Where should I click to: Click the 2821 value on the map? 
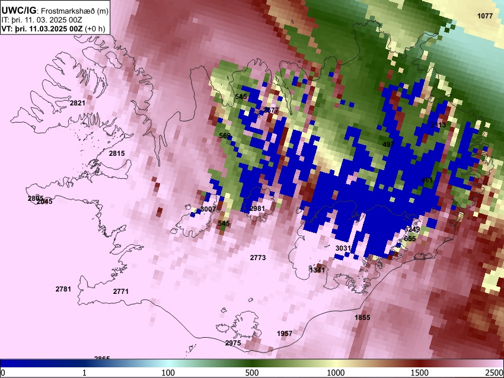click(x=78, y=102)
